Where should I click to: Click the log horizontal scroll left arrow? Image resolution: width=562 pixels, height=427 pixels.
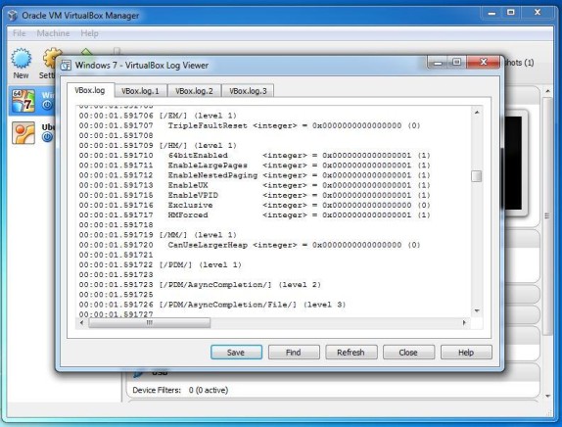(81, 323)
